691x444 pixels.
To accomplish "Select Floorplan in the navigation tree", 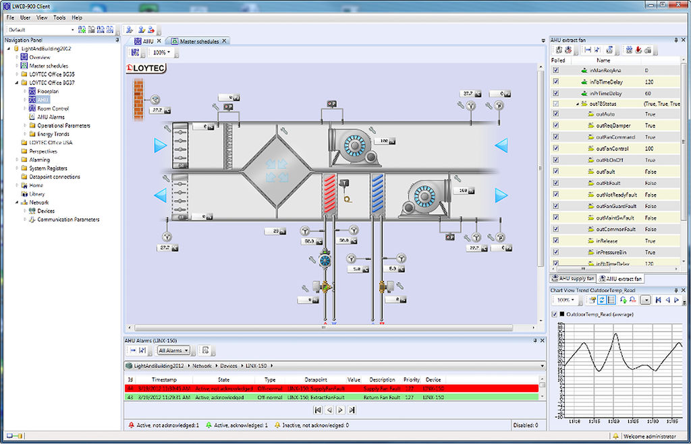I will (x=48, y=91).
